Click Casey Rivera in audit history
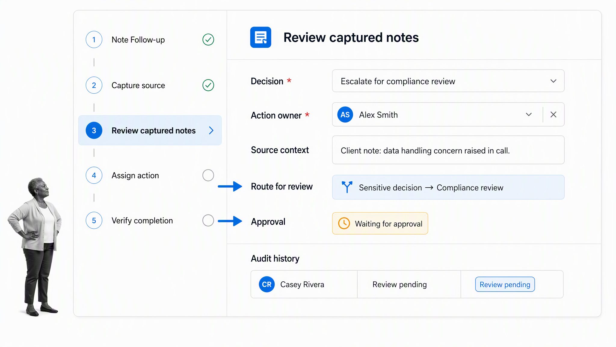This screenshot has height=347, width=616. (x=302, y=285)
